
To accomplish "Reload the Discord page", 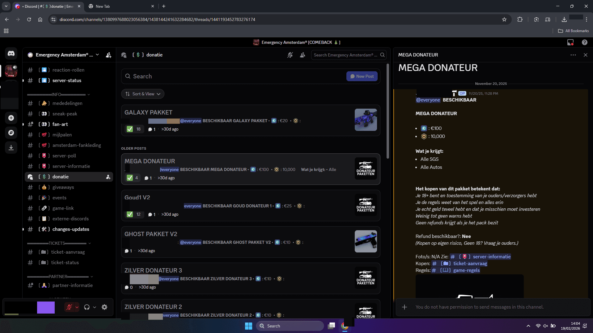I will (x=29, y=19).
